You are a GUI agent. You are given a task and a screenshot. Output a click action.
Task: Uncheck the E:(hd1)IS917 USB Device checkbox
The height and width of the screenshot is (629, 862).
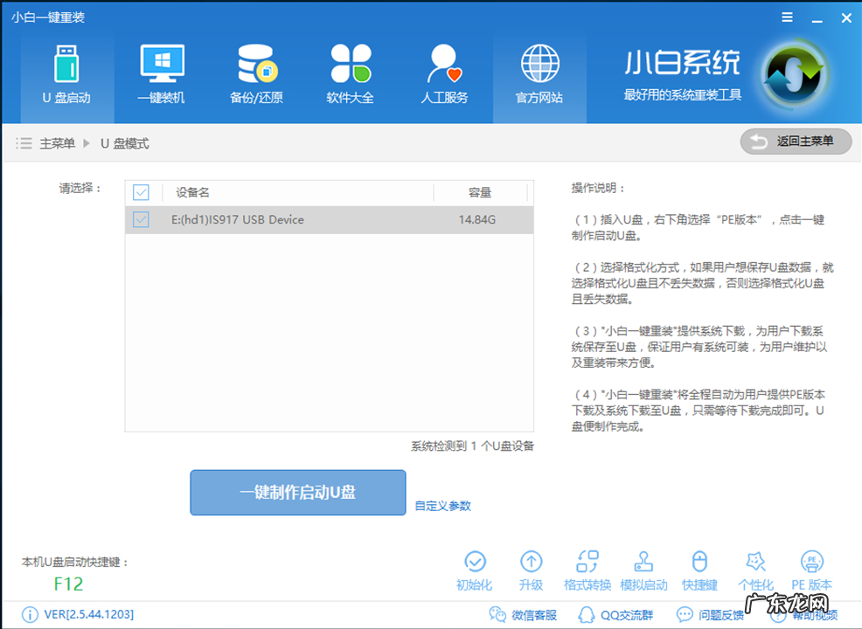141,220
